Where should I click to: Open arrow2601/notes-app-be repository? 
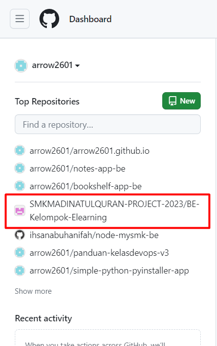pyautogui.click(x=77, y=169)
